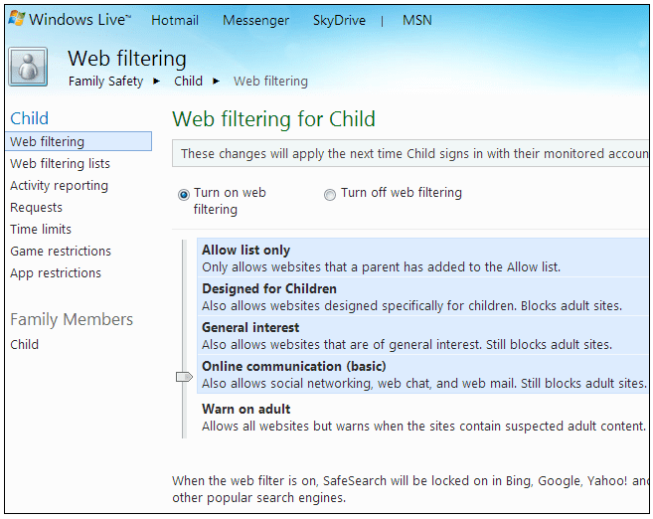Open the MSN link in header

click(x=416, y=20)
